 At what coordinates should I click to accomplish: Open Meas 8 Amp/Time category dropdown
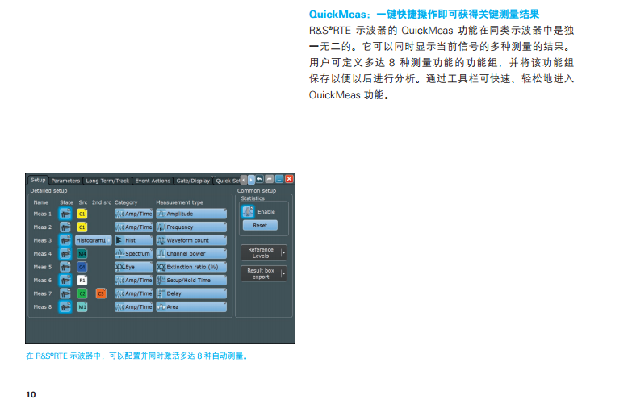click(134, 307)
